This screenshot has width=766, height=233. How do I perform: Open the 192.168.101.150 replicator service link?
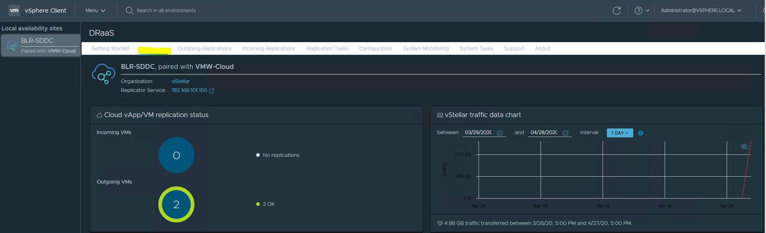point(189,90)
